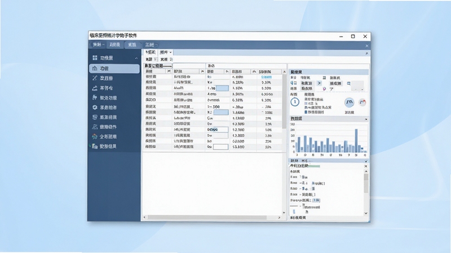Expand chevron on strip below the bar chart
The image size is (451, 253).
point(366,161)
